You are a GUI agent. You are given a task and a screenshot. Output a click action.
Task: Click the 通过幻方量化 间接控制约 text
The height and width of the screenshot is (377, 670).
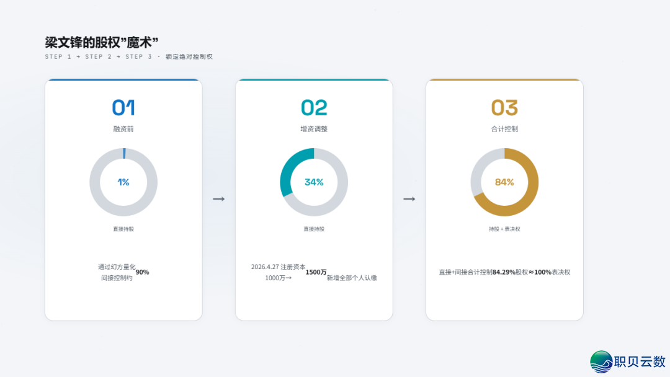(117, 272)
